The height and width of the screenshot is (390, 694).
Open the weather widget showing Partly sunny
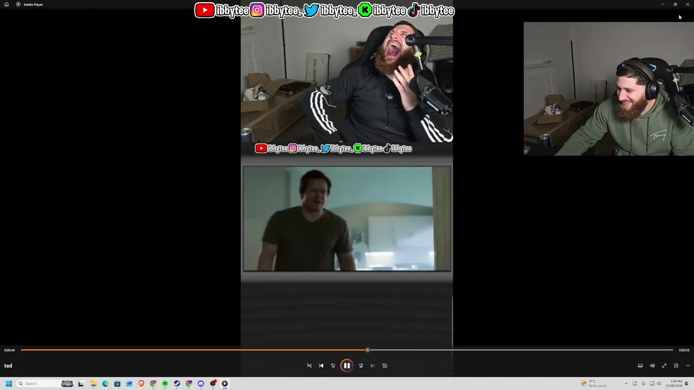pos(594,383)
